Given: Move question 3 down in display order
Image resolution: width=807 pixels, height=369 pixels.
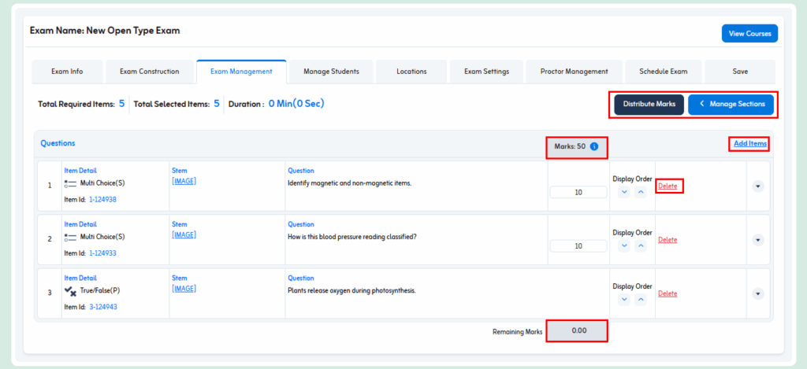Looking at the screenshot, I should [624, 300].
